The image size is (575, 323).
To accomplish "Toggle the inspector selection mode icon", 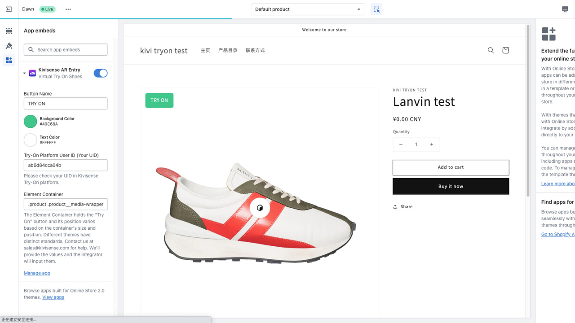I will (x=376, y=9).
